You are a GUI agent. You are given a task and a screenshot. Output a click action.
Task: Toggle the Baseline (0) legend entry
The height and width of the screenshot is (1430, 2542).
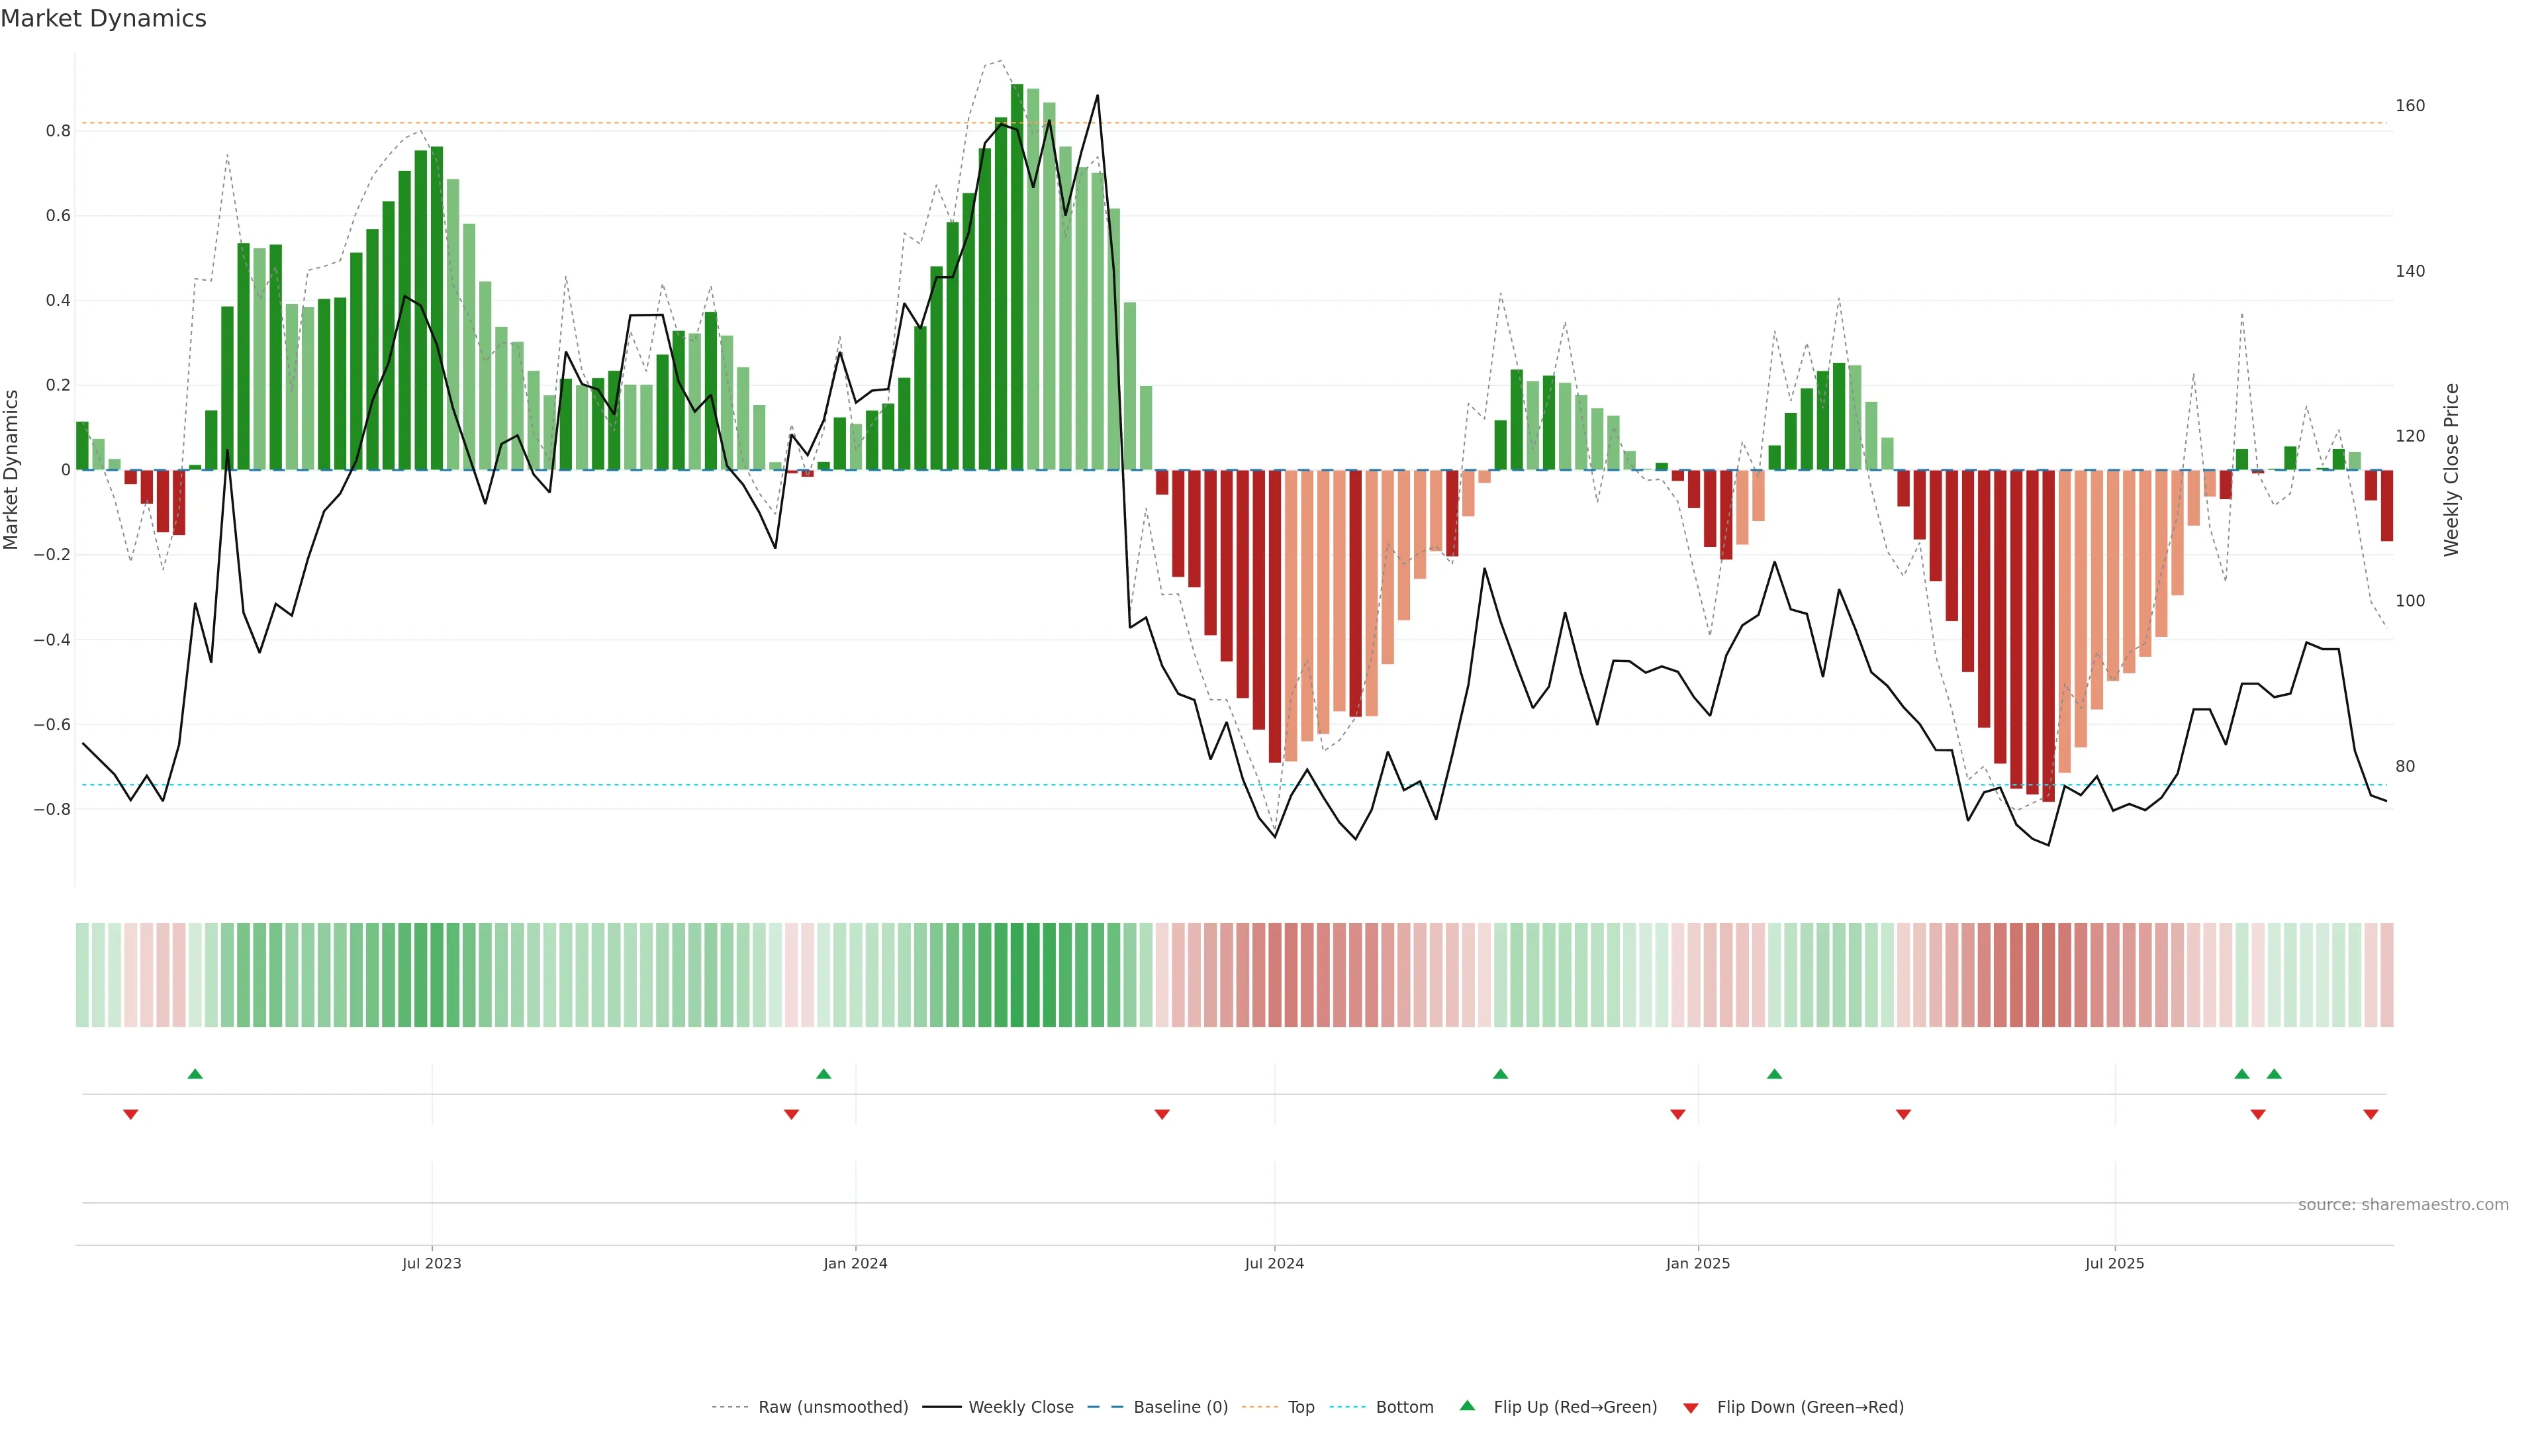(1180, 1407)
